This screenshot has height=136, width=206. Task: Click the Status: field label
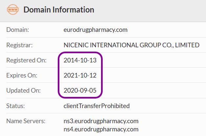[x=15, y=106]
